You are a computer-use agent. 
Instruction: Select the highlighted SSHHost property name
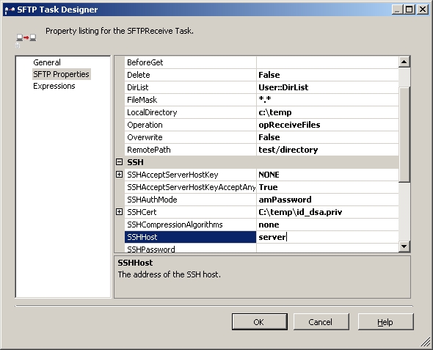190,237
